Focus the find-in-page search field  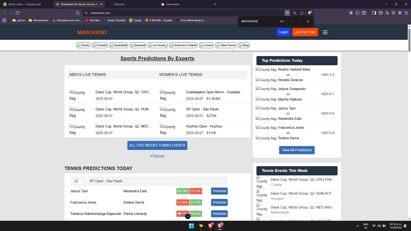258,21
